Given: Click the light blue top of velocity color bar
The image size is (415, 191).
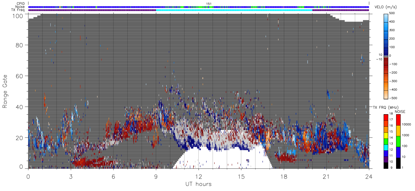Looking at the screenshot, I should tap(387, 19).
